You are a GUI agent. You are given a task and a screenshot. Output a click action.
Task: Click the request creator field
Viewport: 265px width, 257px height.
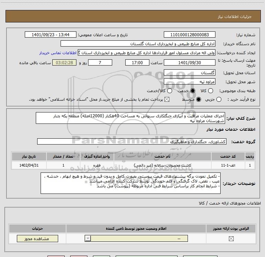(x=147, y=53)
